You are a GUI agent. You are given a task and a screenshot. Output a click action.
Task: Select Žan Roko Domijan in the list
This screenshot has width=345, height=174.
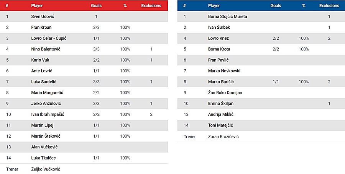click(x=225, y=93)
